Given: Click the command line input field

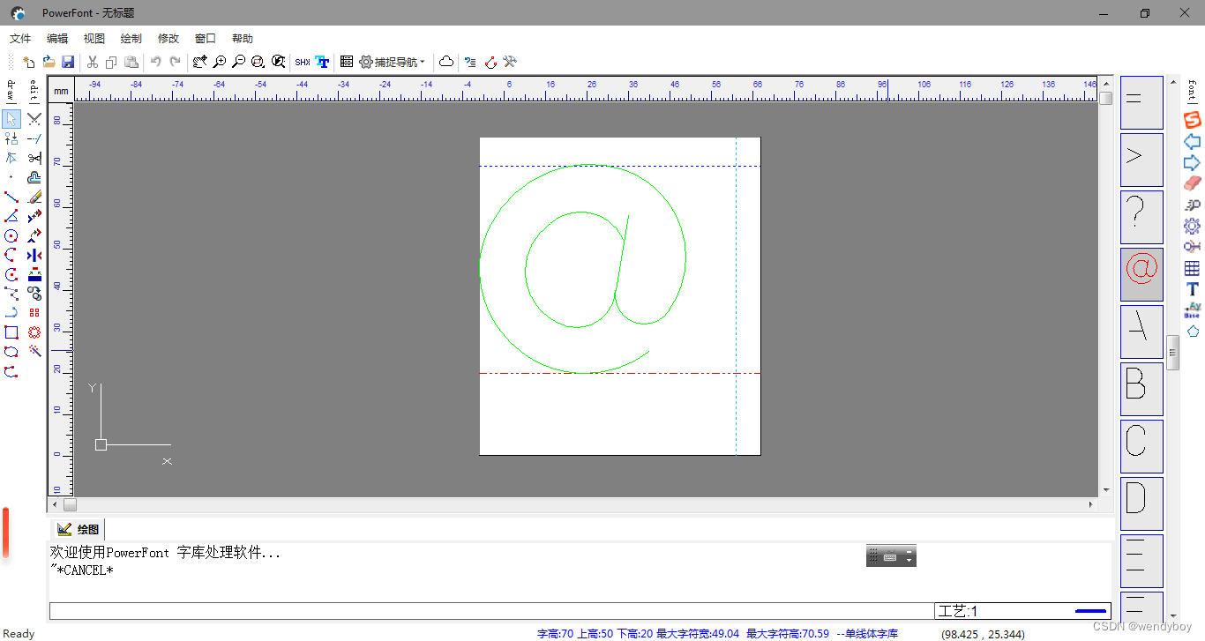Looking at the screenshot, I should 491,611.
